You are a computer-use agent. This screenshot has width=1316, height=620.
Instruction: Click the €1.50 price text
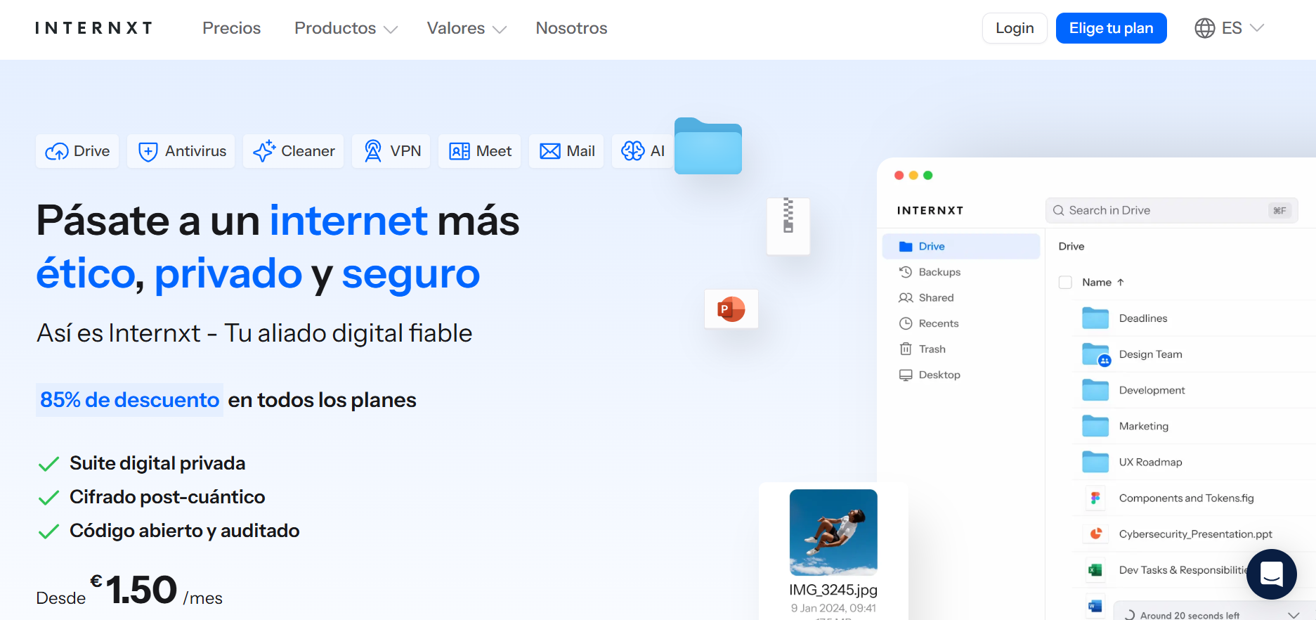pyautogui.click(x=133, y=589)
